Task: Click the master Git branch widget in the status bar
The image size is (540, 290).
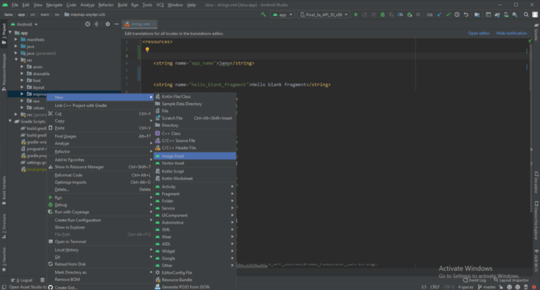Action: 486,287
